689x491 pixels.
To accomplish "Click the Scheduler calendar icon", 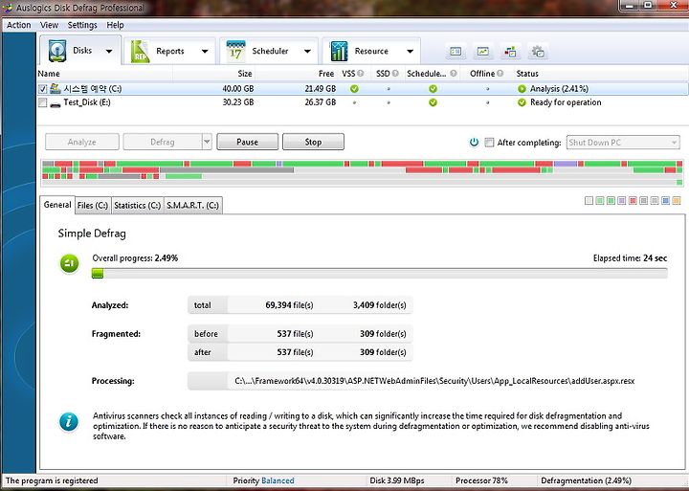I will coord(236,51).
